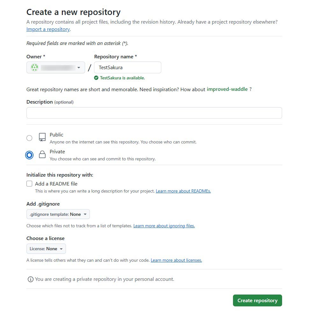
Task: Click the green availability checkmark icon
Action: [x=96, y=78]
